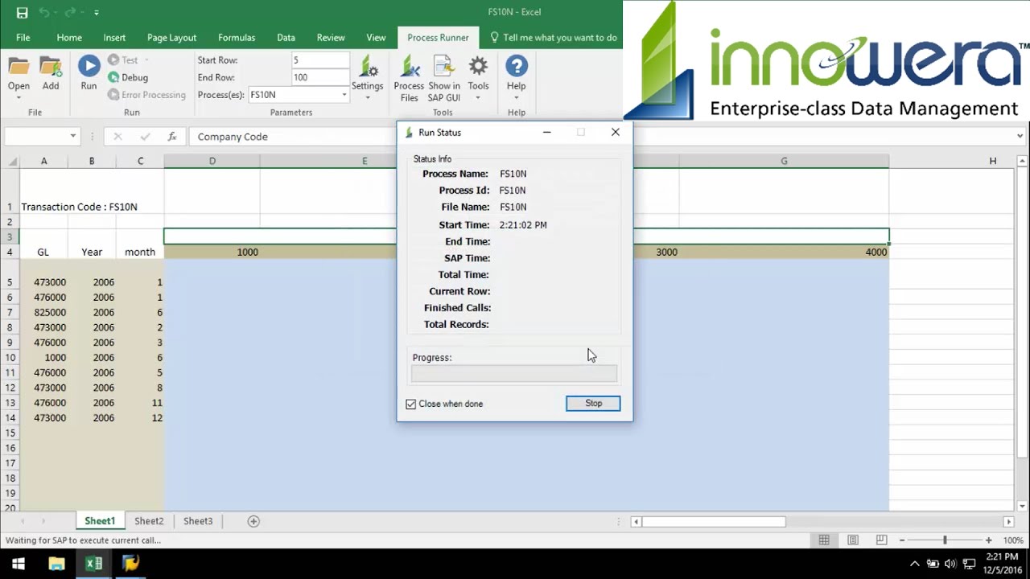Switch to Sheet2 tab
1030x579 pixels.
[149, 521]
